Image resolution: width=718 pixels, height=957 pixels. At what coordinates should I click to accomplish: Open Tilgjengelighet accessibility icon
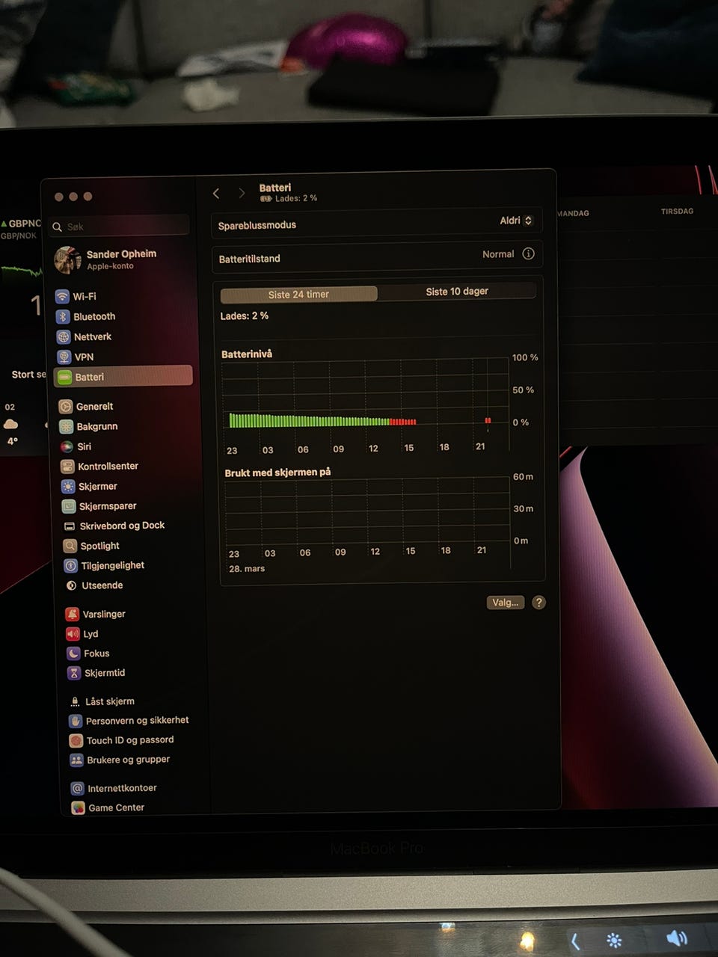click(x=70, y=565)
